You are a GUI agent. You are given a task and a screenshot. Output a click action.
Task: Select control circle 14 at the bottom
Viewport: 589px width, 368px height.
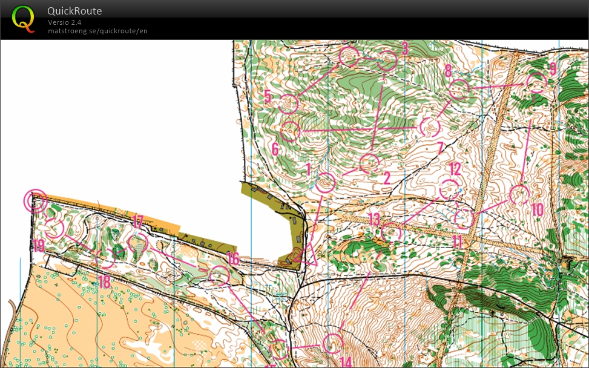332,344
